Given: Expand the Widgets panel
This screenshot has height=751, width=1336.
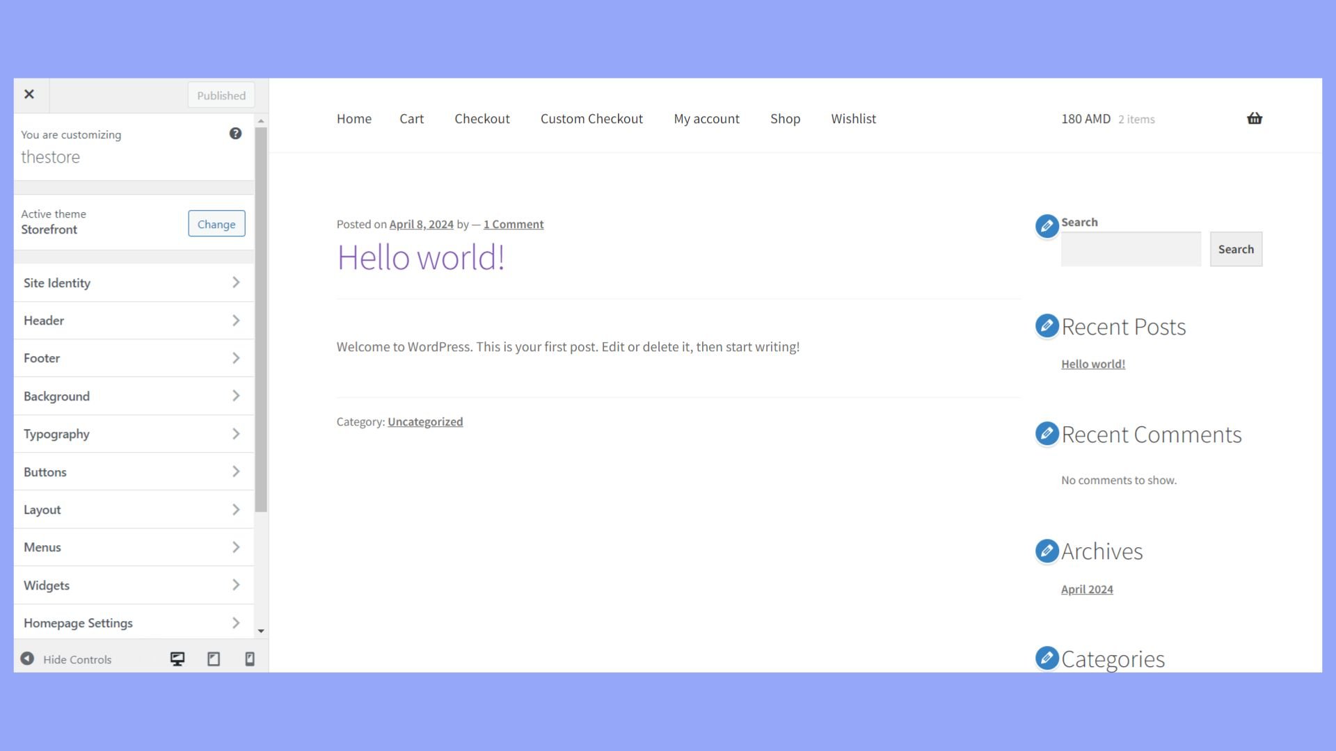Looking at the screenshot, I should click(x=132, y=585).
